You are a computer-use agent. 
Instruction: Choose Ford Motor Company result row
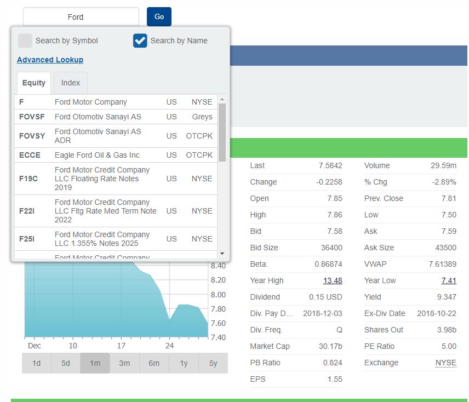(116, 102)
